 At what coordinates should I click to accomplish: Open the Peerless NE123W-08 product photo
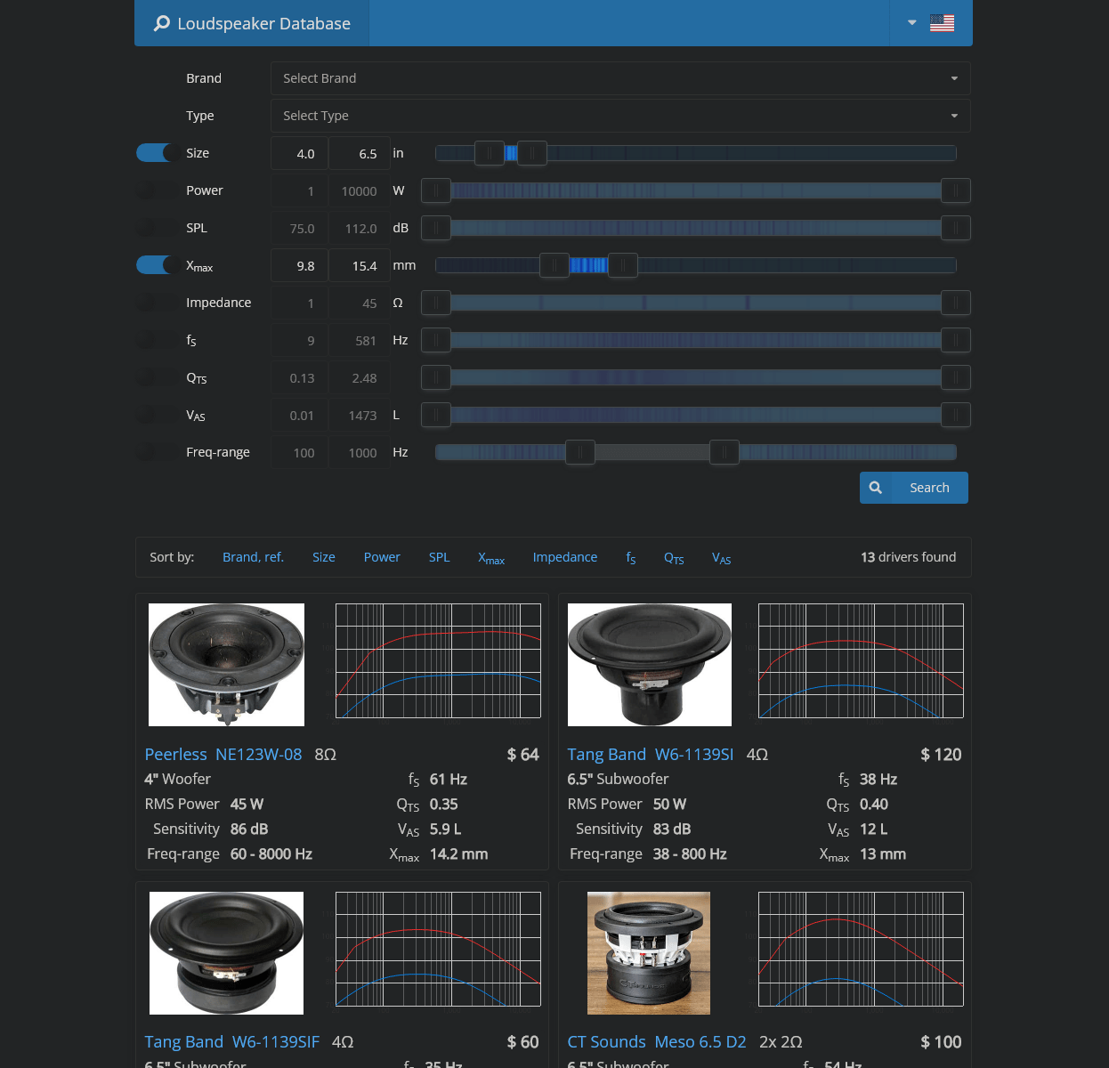click(226, 665)
